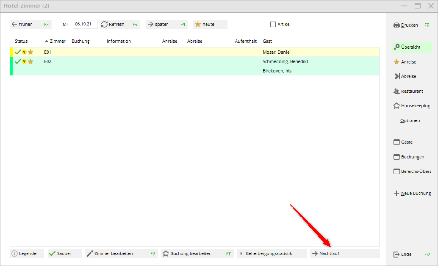Image resolution: width=438 pixels, height=266 pixels.
Task: Open the Restaurant view icon
Action: coord(396,91)
